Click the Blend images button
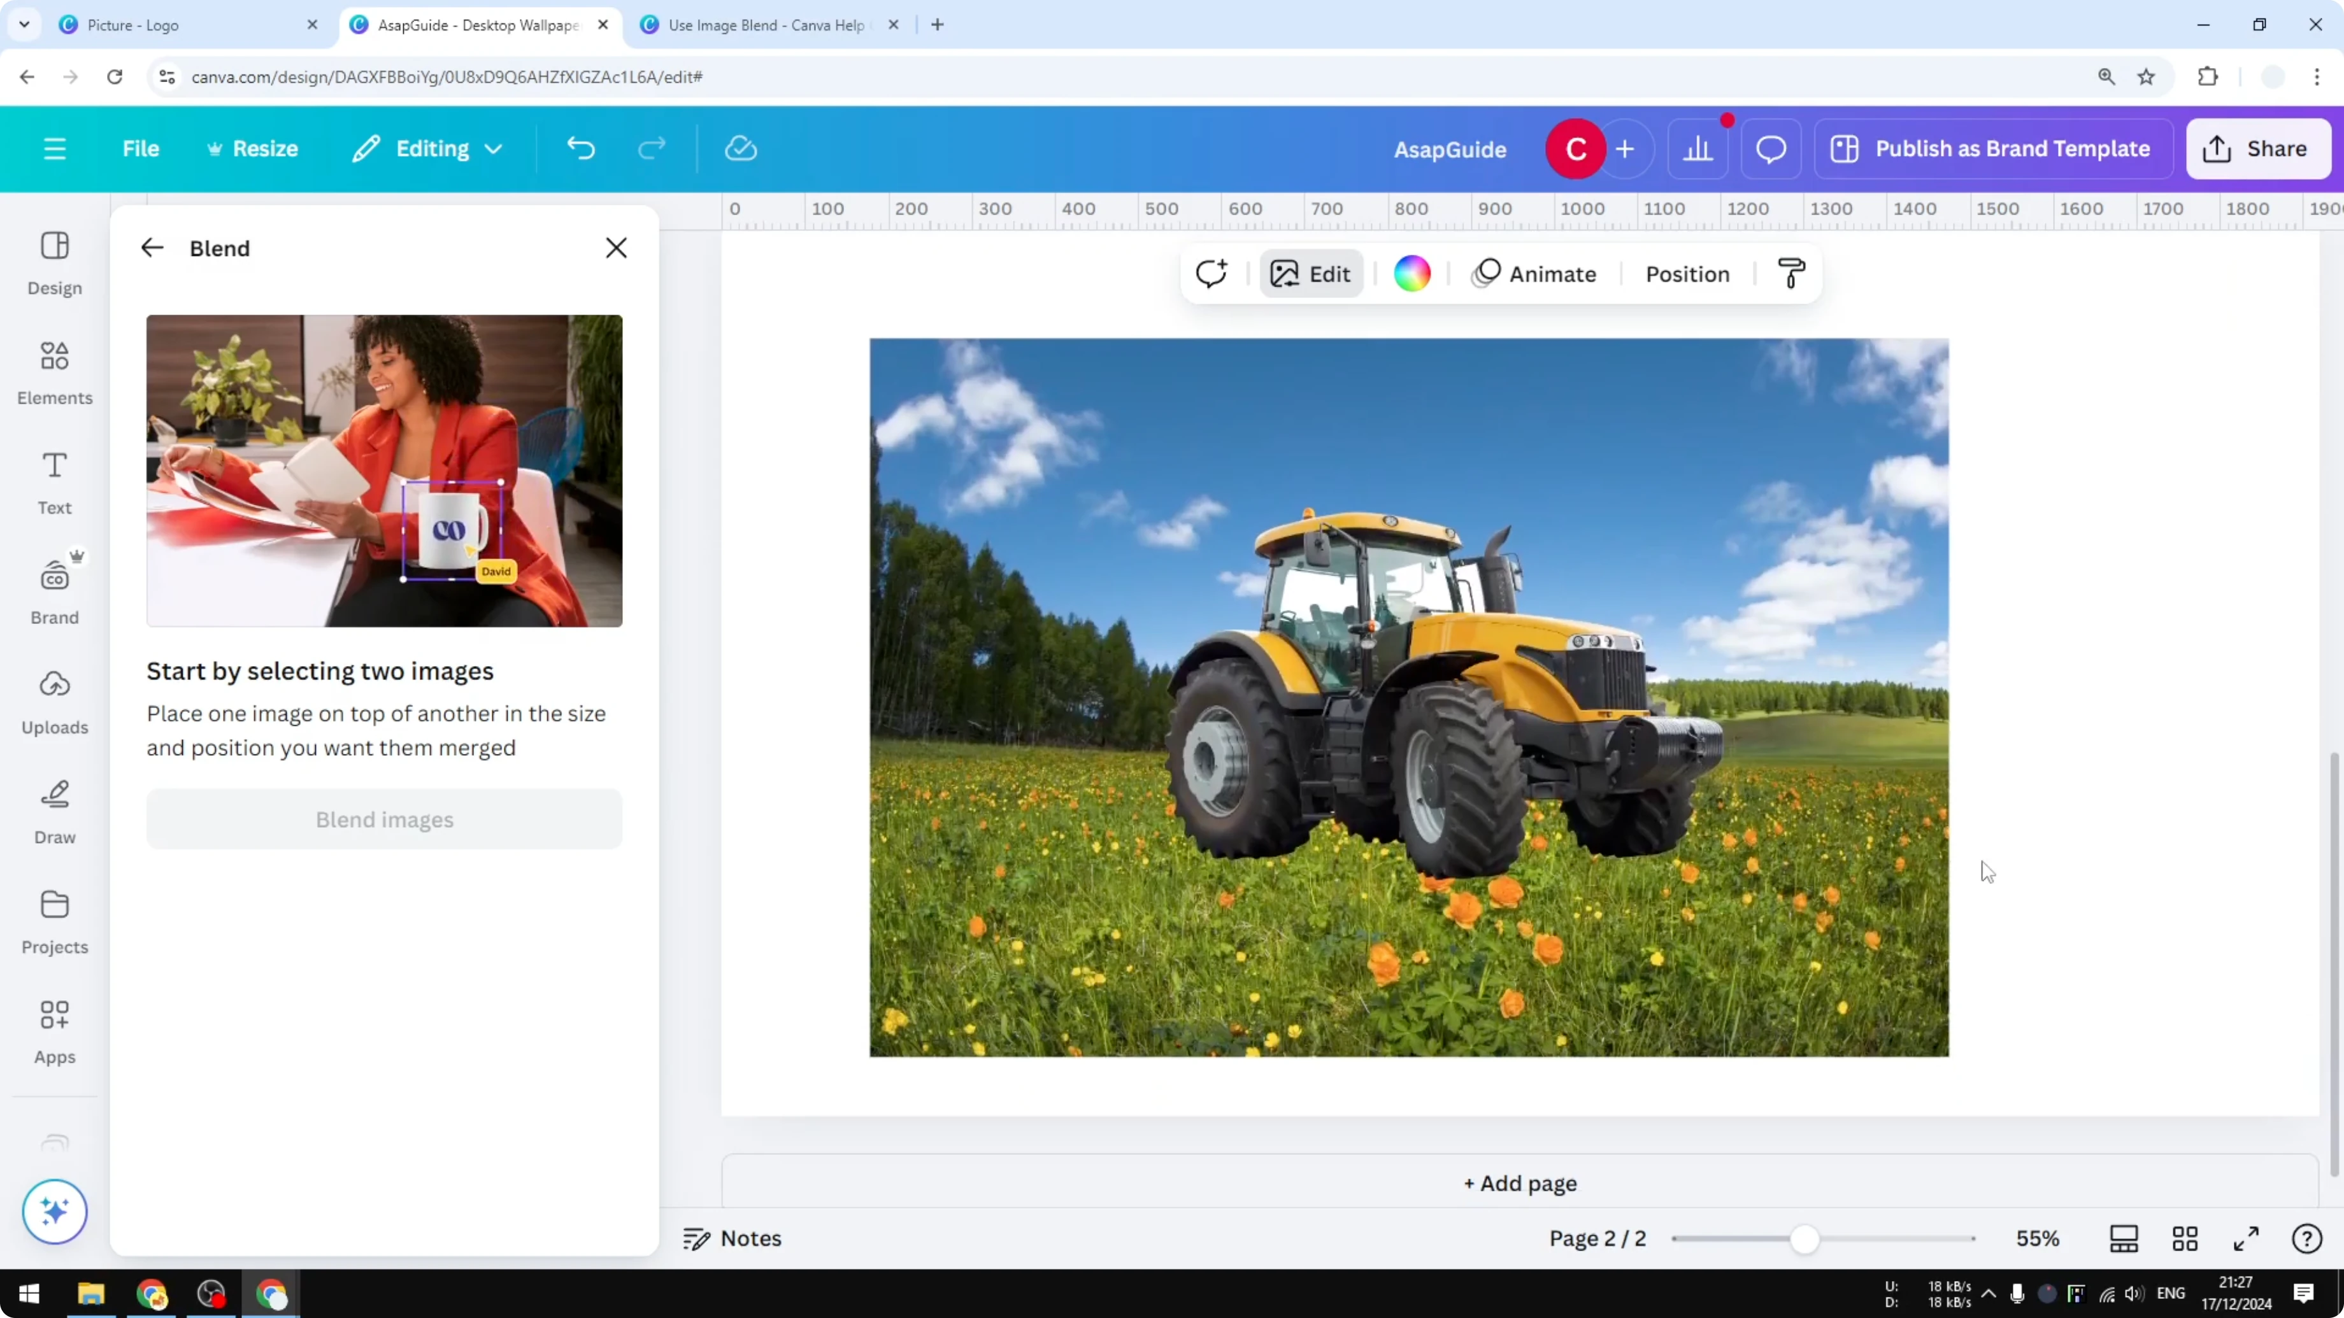The width and height of the screenshot is (2344, 1318). pyautogui.click(x=384, y=819)
